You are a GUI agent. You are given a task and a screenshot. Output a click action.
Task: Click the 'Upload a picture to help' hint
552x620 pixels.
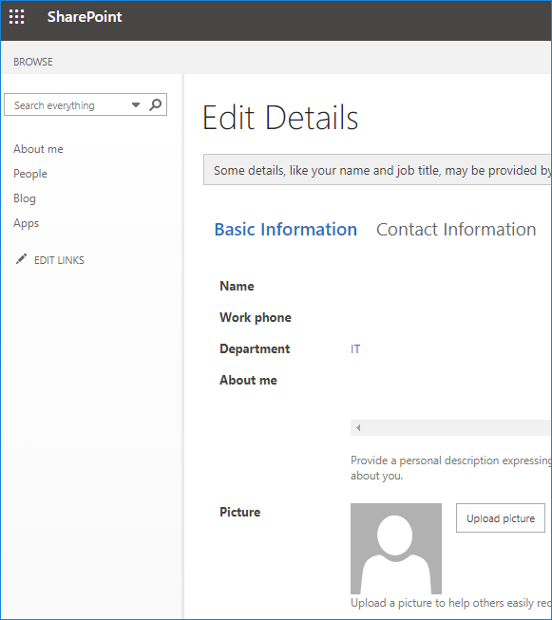click(451, 603)
